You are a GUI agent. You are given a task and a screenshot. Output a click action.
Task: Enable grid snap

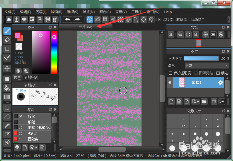click(x=105, y=19)
